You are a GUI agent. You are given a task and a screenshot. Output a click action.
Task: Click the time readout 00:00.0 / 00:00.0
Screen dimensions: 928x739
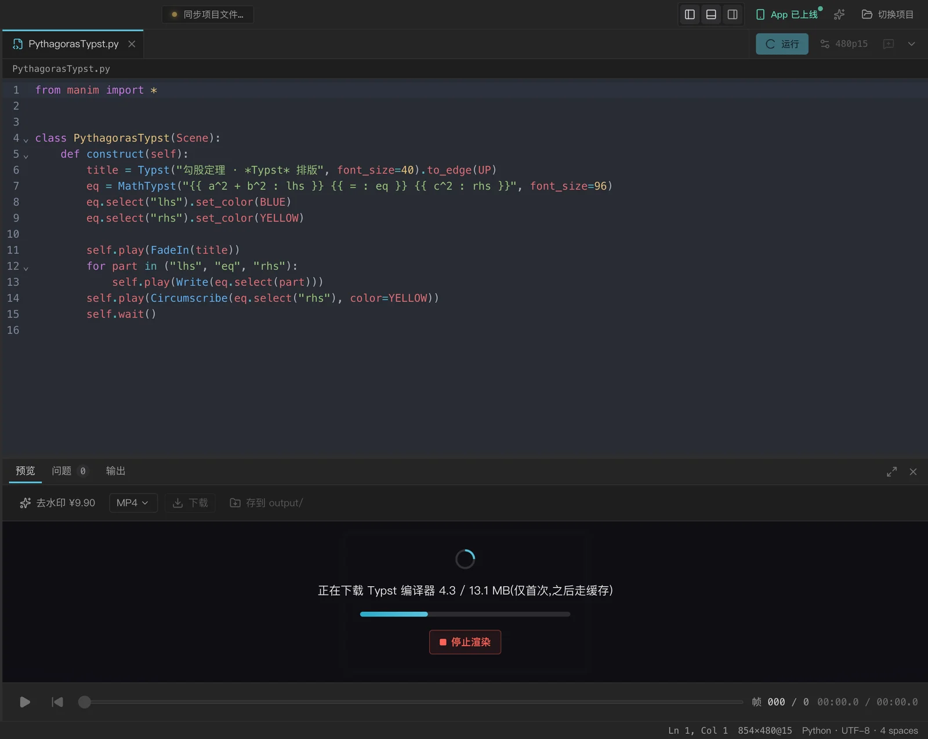[868, 702]
